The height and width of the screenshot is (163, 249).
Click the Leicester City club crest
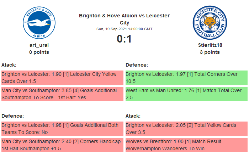pos(210,23)
